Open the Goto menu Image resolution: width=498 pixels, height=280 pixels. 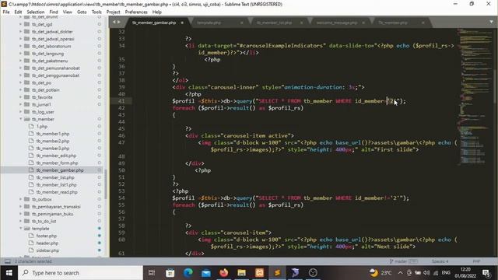click(82, 12)
